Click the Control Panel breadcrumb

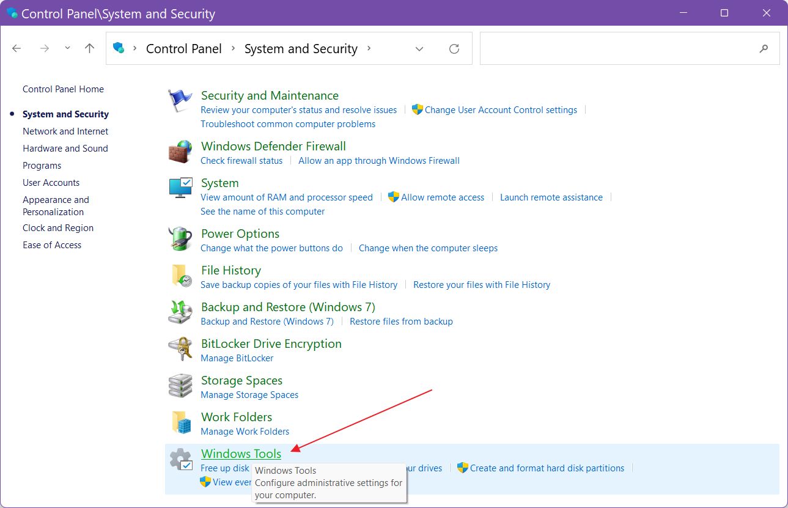coord(184,49)
